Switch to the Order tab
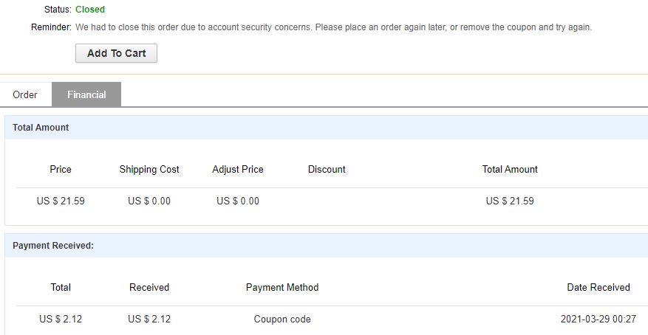Viewport: 648px width, 335px height. pyautogui.click(x=25, y=94)
